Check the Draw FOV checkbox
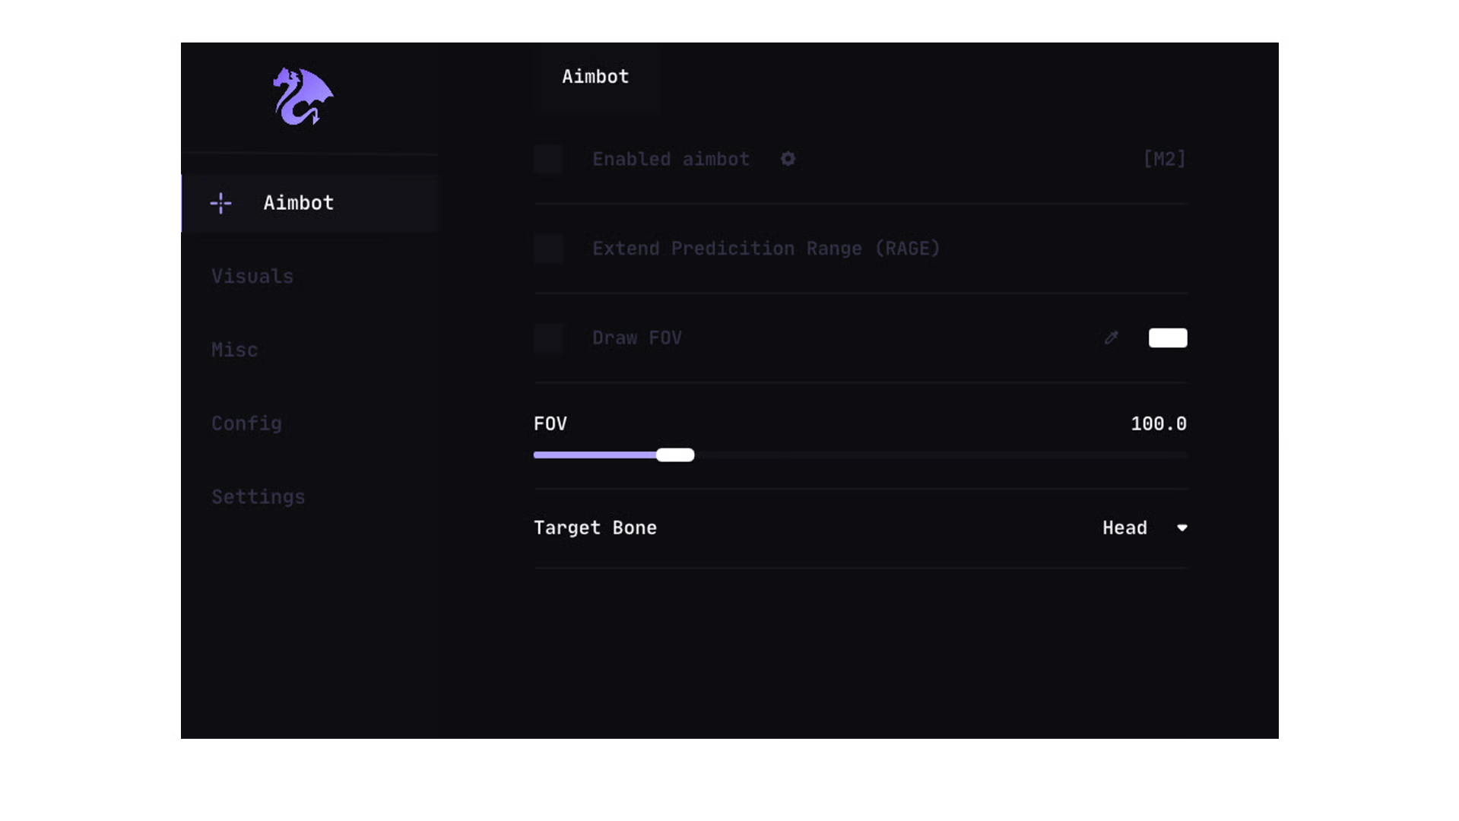The height and width of the screenshot is (821, 1459). (x=548, y=338)
